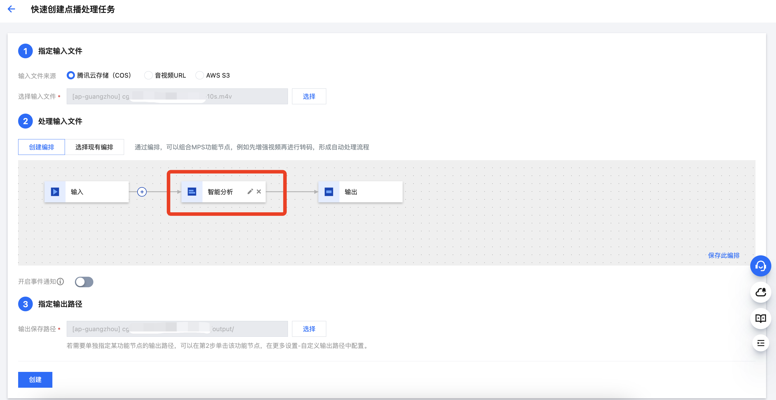Click 选择 button for input file
Screen dimensions: 776x400
[x=309, y=96]
